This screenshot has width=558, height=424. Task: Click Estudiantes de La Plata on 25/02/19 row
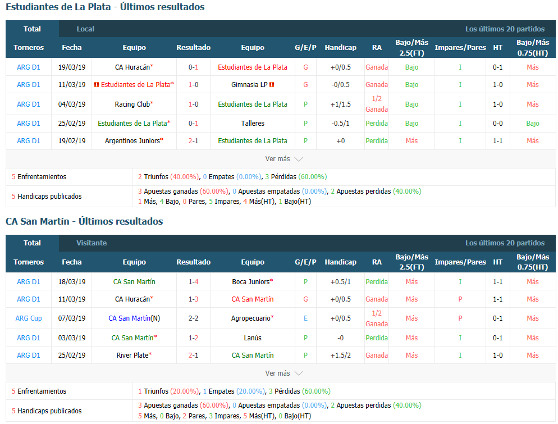(132, 124)
